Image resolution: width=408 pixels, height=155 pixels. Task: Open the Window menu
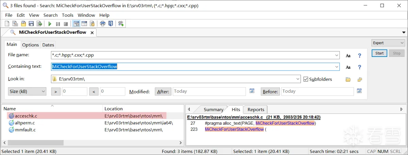point(86,15)
